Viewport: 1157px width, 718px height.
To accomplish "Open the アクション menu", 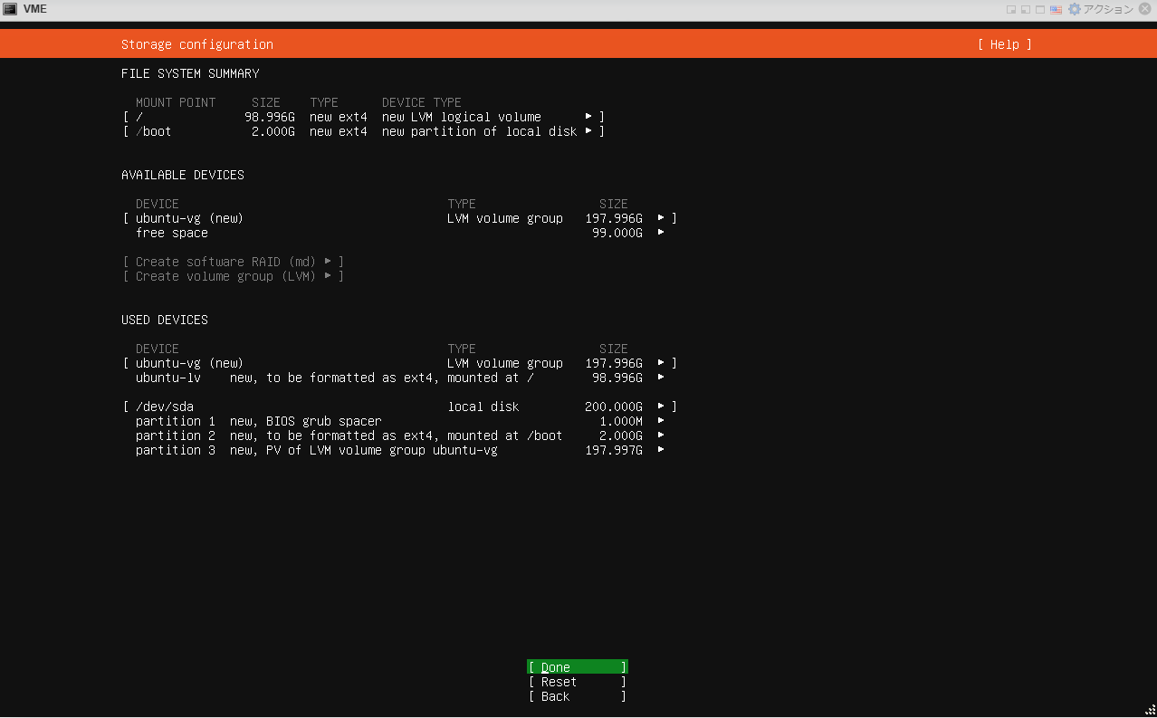I will coord(1109,9).
